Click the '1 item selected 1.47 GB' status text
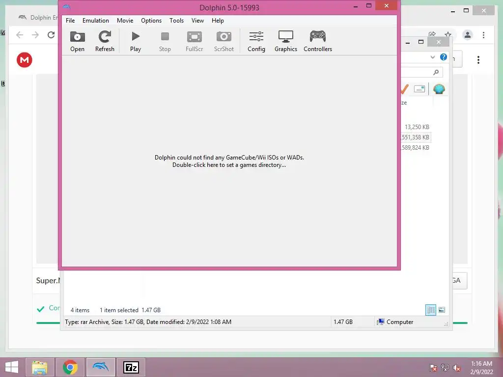The width and height of the screenshot is (503, 377). 130,310
